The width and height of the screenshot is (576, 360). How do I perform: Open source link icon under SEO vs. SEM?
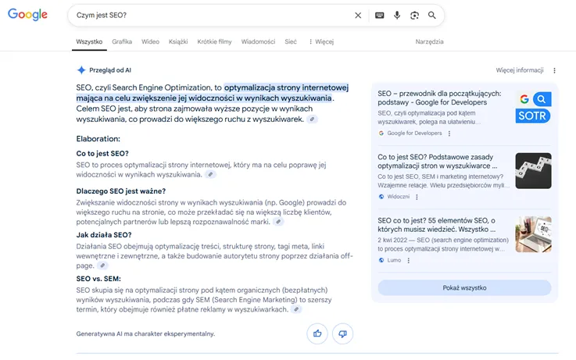tap(296, 309)
